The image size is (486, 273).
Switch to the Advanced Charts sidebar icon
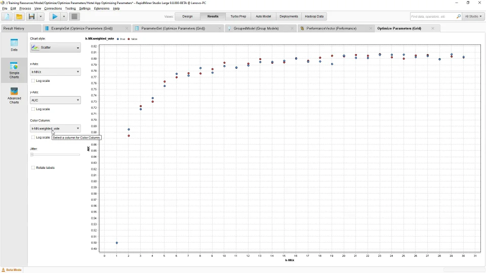(x=14, y=96)
